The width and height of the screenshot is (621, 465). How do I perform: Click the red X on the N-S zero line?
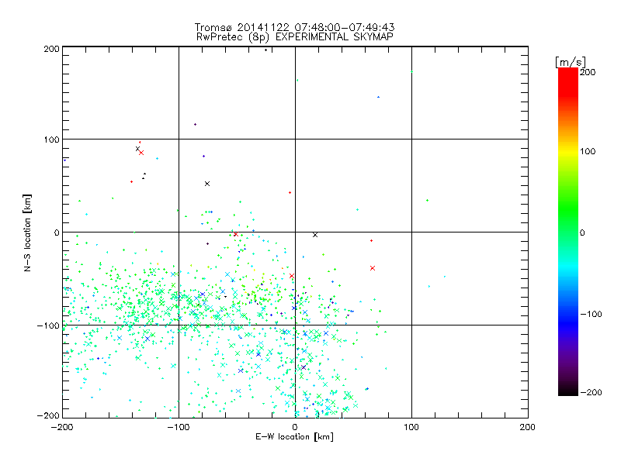(x=236, y=234)
